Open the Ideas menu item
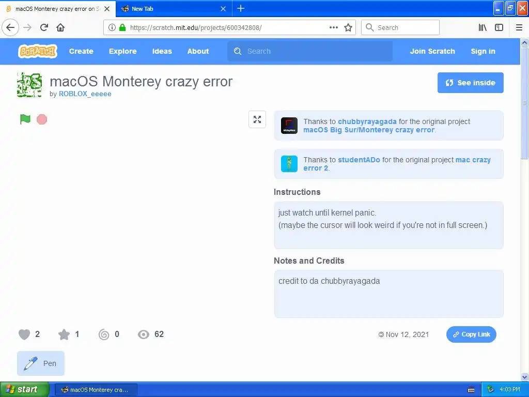529x397 pixels. 162,51
